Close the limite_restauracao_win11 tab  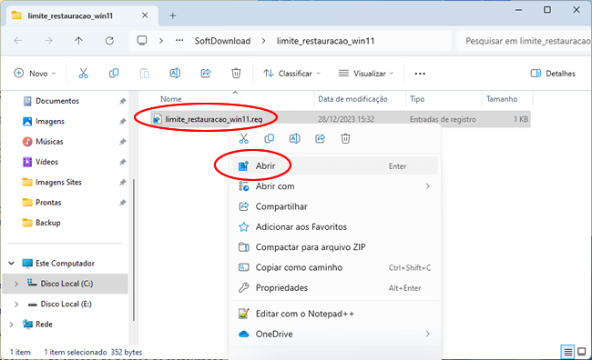pyautogui.click(x=145, y=15)
